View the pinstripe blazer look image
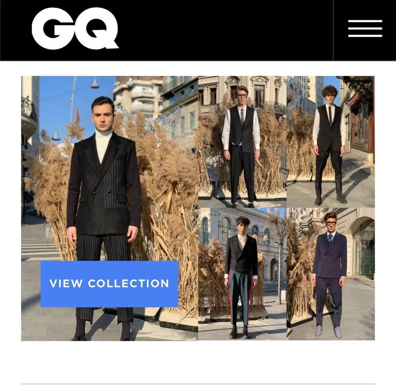 pos(110,209)
